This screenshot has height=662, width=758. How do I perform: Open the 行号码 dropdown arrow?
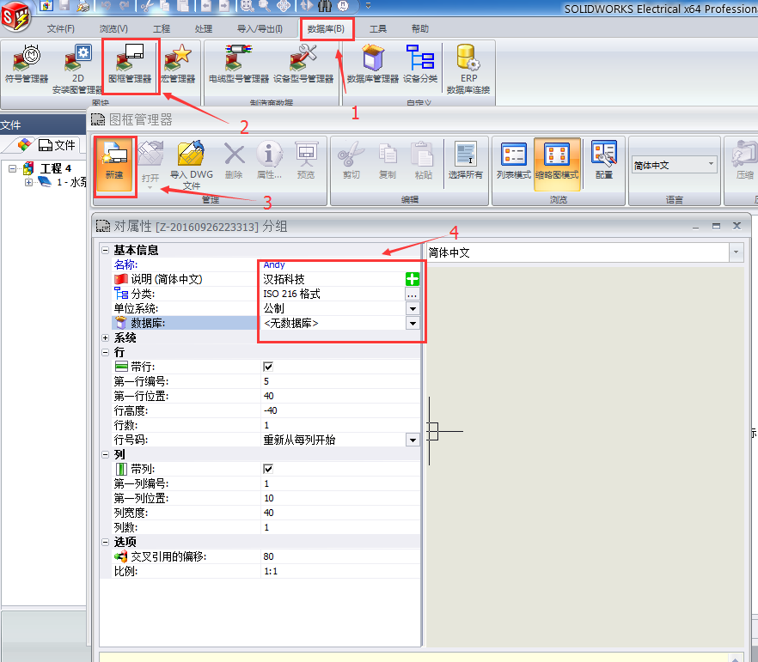413,440
